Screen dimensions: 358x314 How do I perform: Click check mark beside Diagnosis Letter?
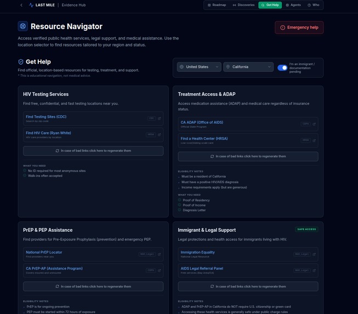179,210
